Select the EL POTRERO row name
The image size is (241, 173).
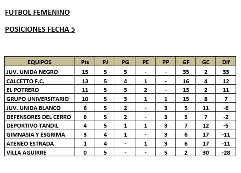pos(22,90)
